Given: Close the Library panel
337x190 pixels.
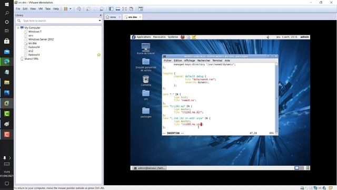Looking at the screenshot, I should 101,15.
